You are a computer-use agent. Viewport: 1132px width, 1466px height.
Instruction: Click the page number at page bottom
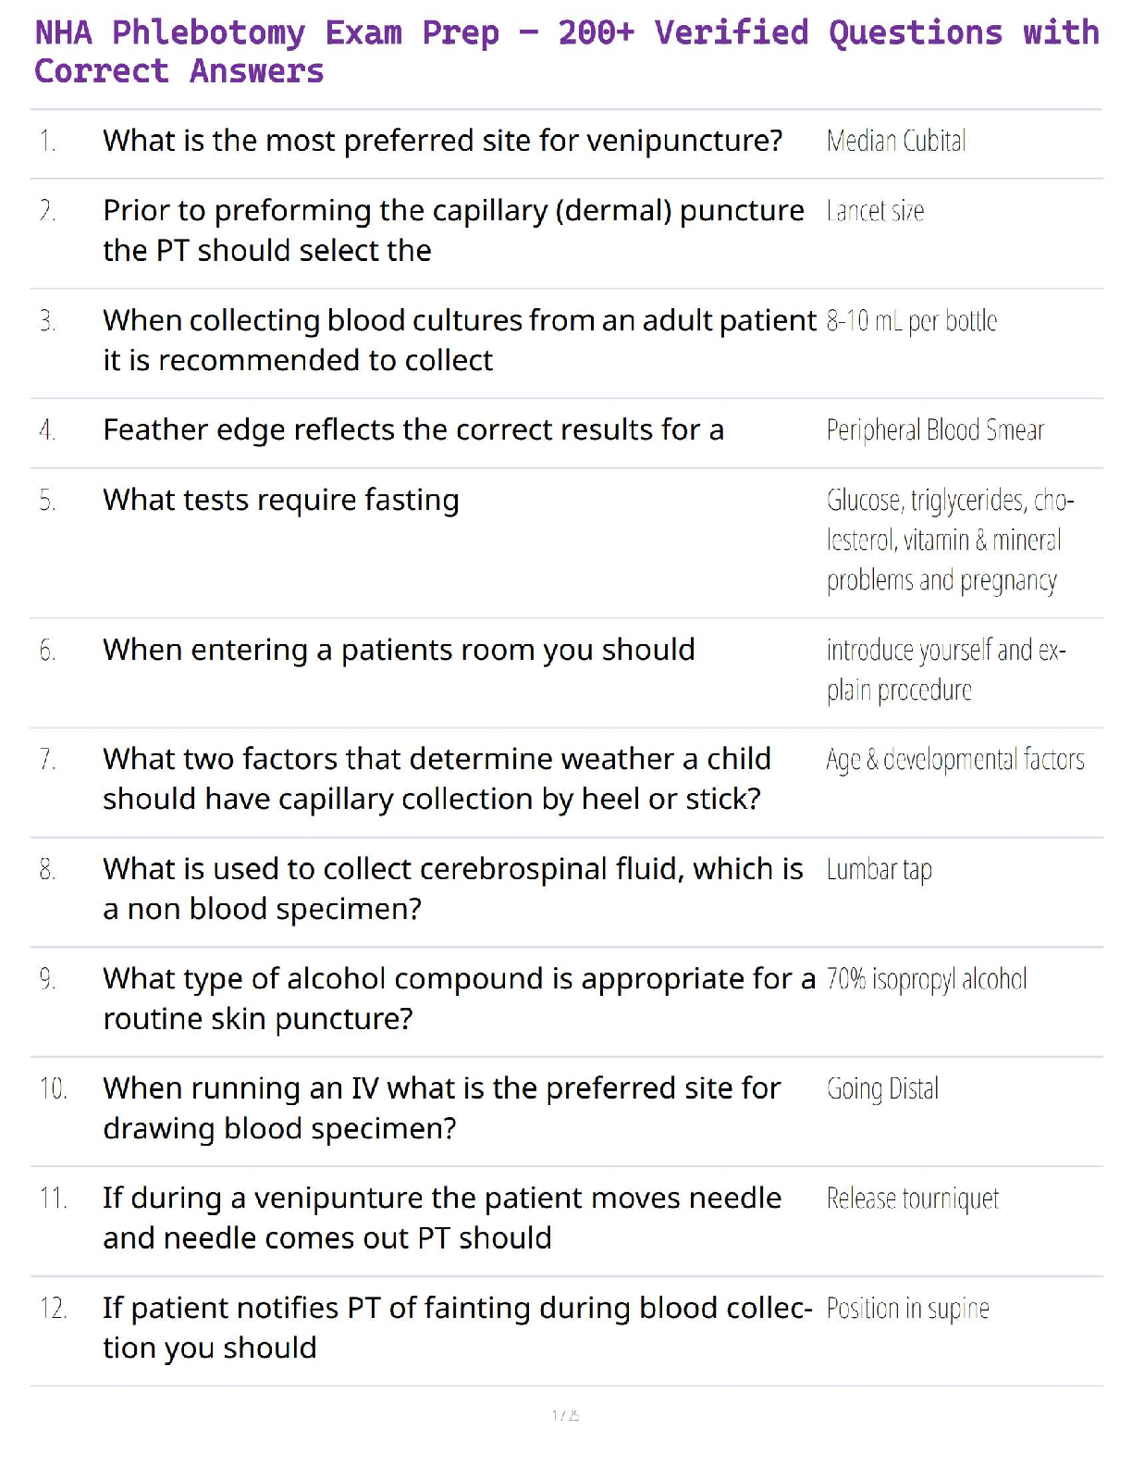coord(565,1415)
